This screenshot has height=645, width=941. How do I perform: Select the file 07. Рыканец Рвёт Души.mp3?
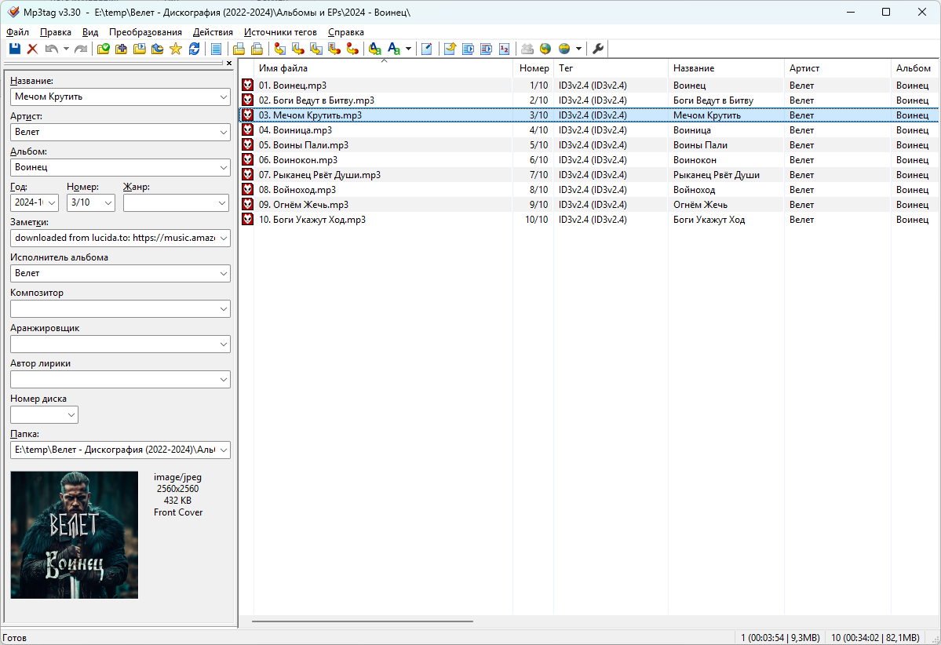click(x=319, y=175)
